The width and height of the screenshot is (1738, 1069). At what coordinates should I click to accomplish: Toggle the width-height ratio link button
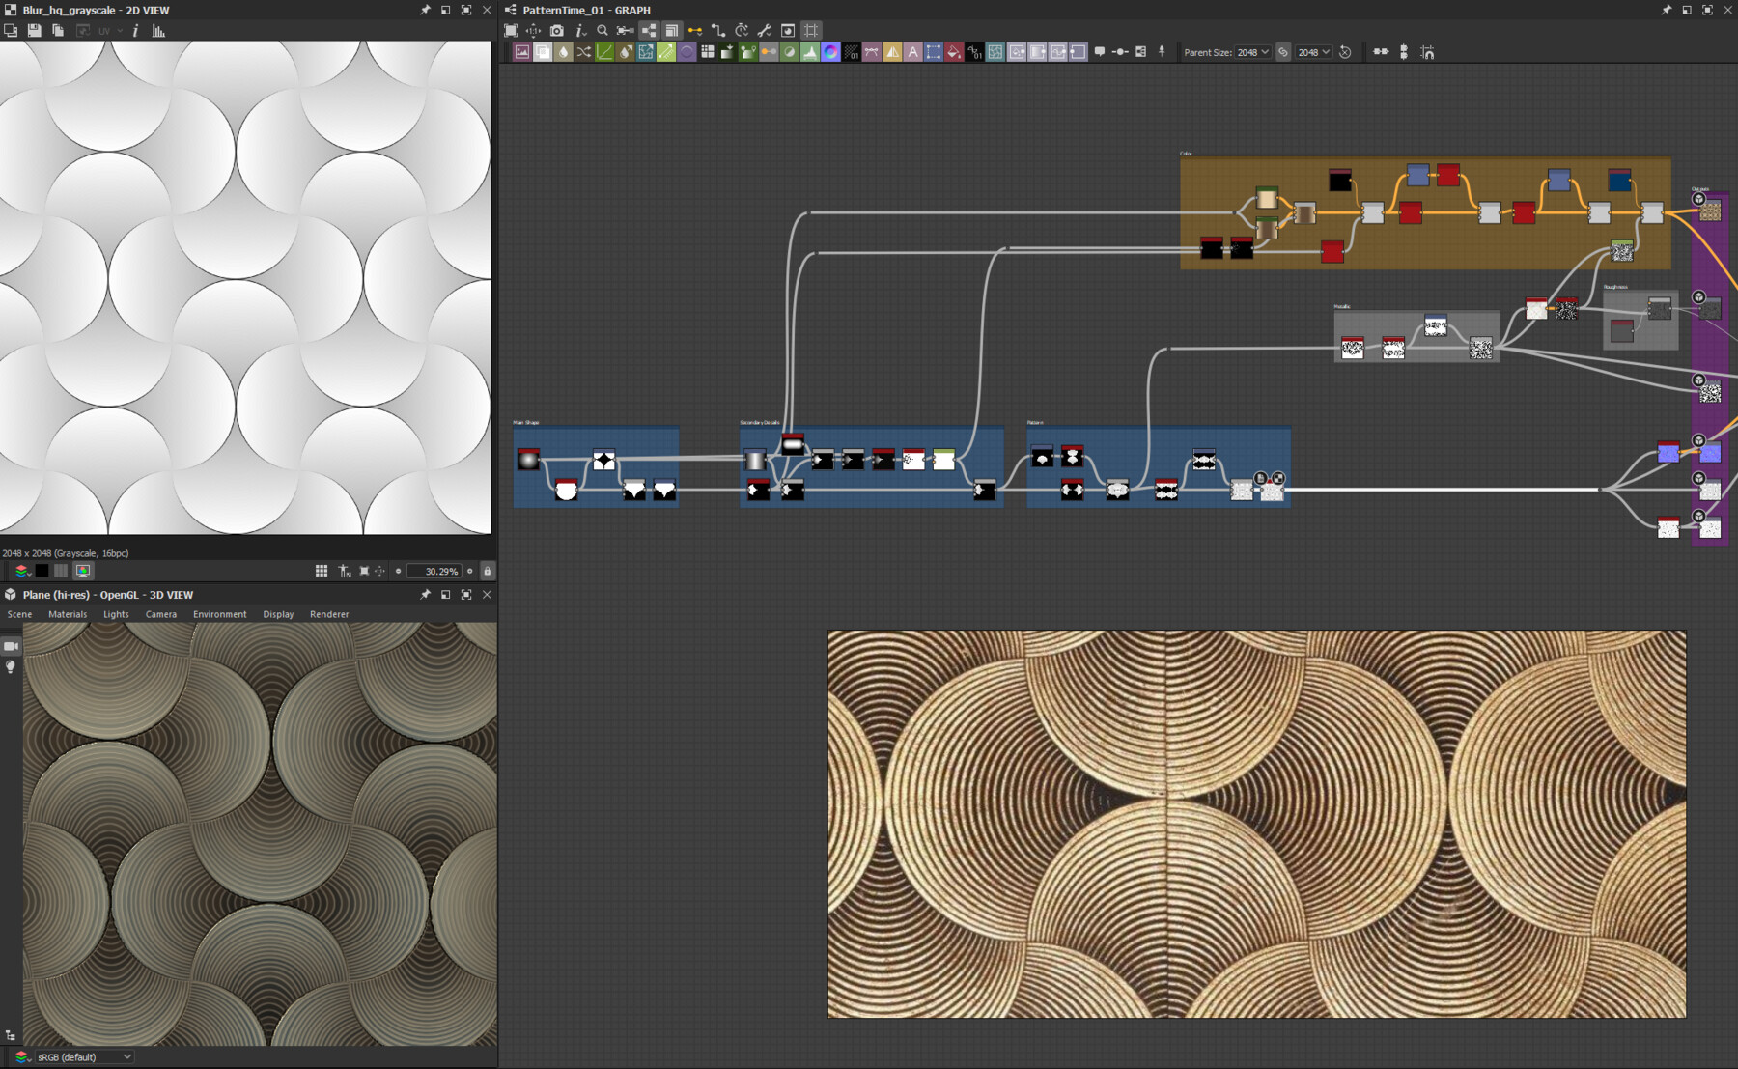pyautogui.click(x=1283, y=52)
